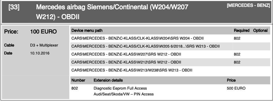Select extension number 802

pyautogui.click(x=75, y=88)
